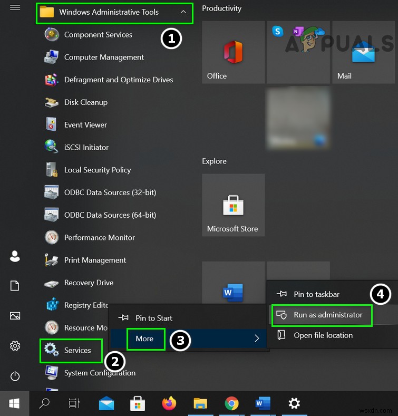Screen dimensions: 398x416
Task: Open ODBC Data Sources (64-bit) icon
Action: click(52, 215)
